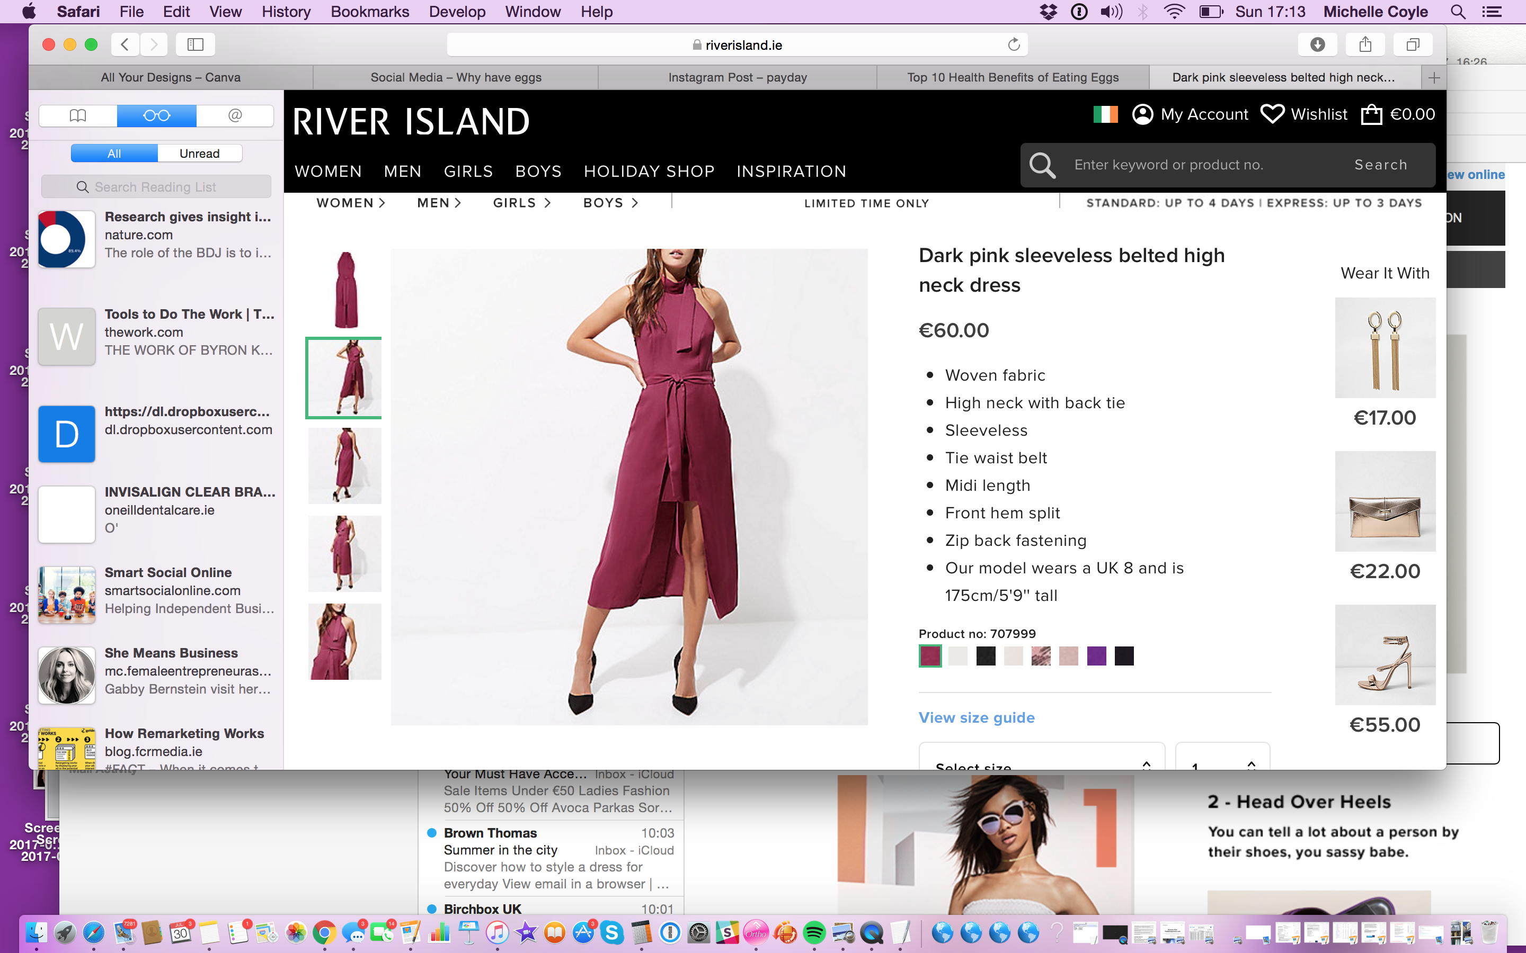Open System Preferences from the Dock
The image size is (1526, 953).
(x=699, y=932)
